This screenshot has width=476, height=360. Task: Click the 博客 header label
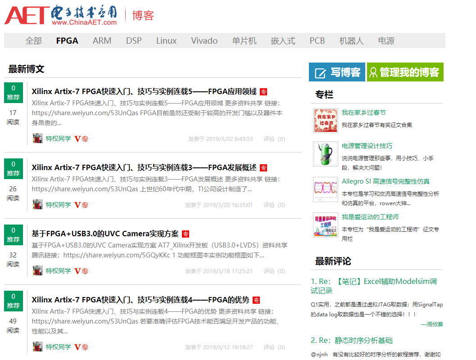coord(143,15)
